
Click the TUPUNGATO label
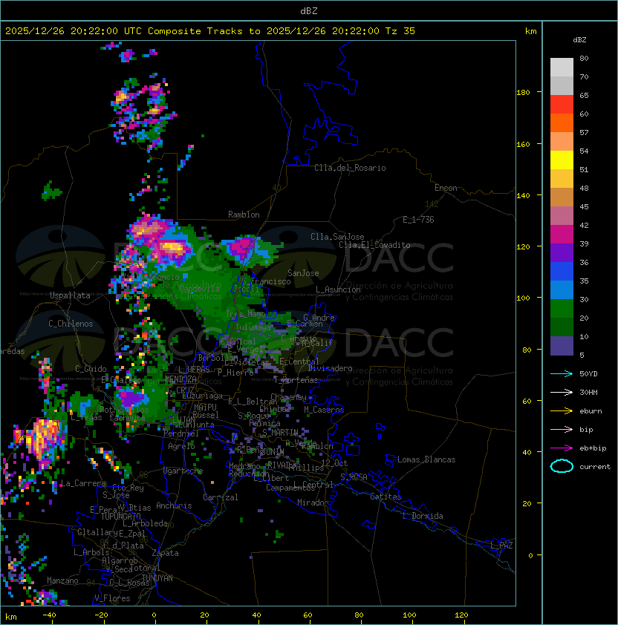click(x=120, y=516)
